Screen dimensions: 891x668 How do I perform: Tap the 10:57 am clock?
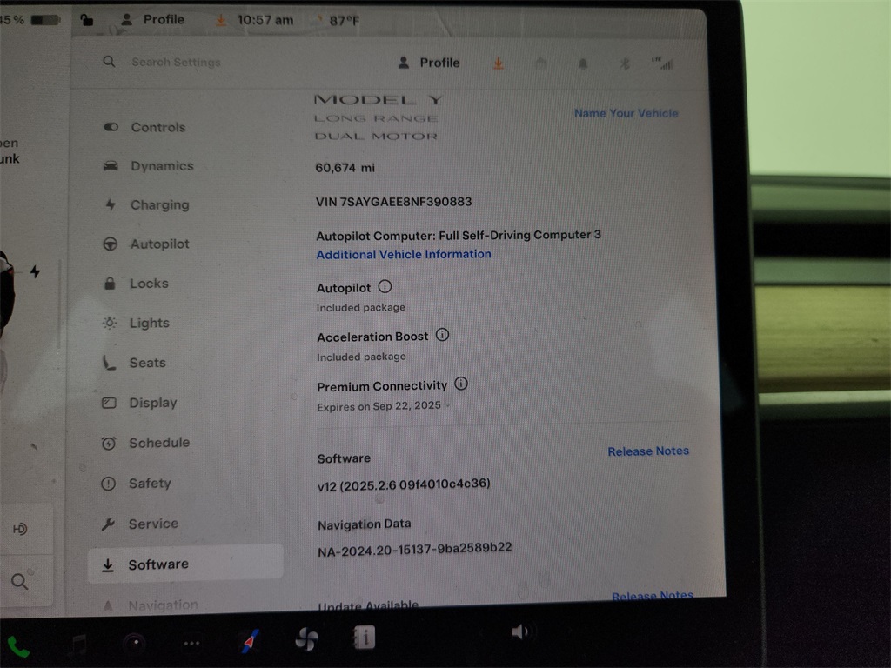[x=265, y=21]
